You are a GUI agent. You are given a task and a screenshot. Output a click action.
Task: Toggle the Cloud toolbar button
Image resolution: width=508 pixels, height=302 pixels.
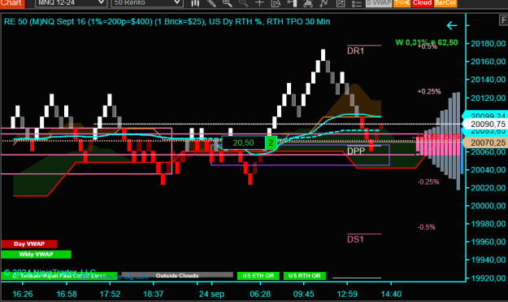tap(422, 3)
